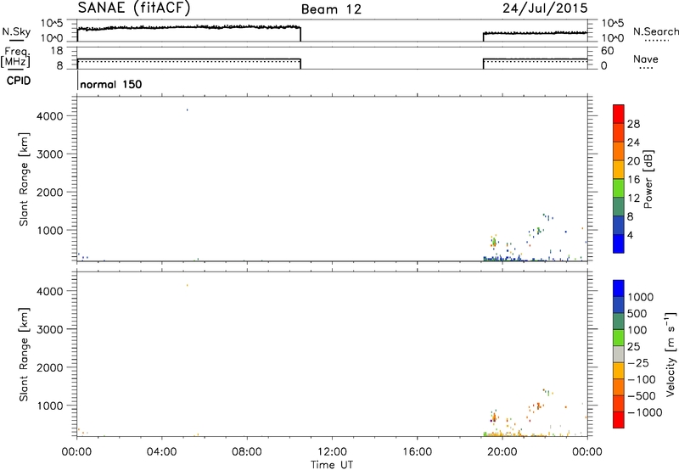679x470 pixels.
Task: Select the -25 label on velocity colorbar
Action: pyautogui.click(x=638, y=363)
